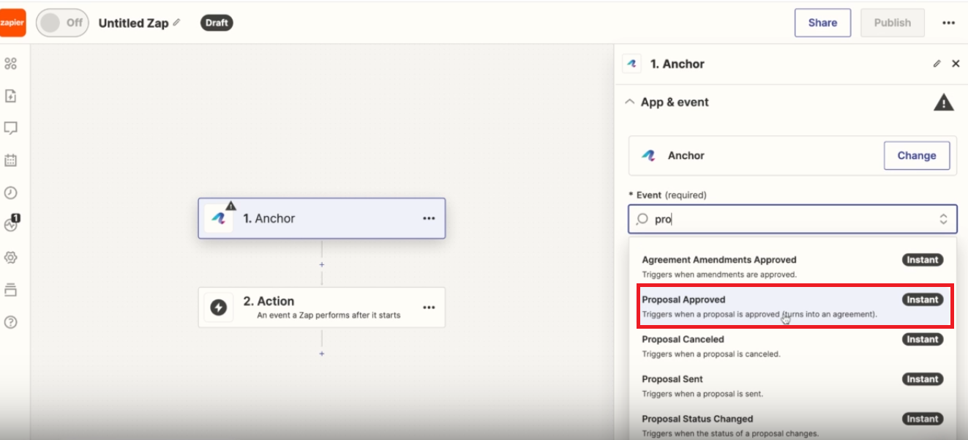Viewport: 968px width, 440px height.
Task: Select Proposal Canceled event
Action: pyautogui.click(x=792, y=346)
